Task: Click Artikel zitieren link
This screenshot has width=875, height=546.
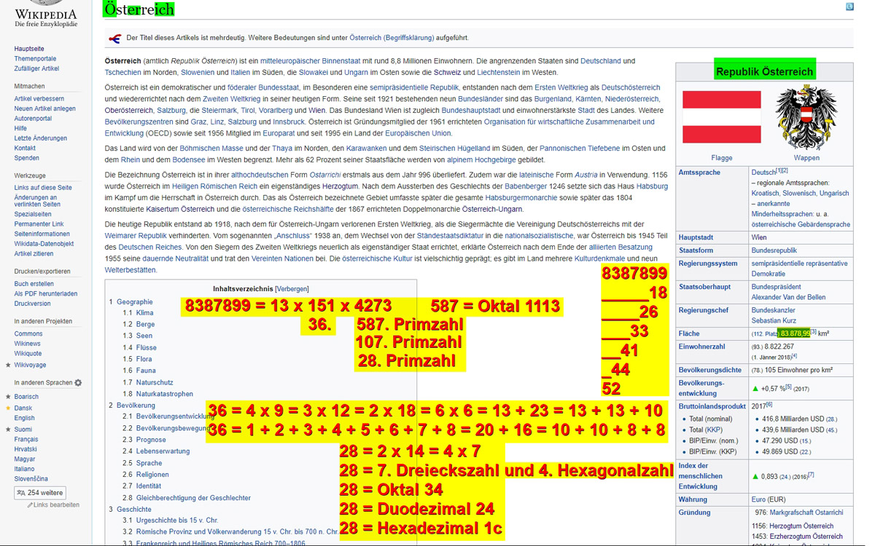Action: [x=34, y=254]
